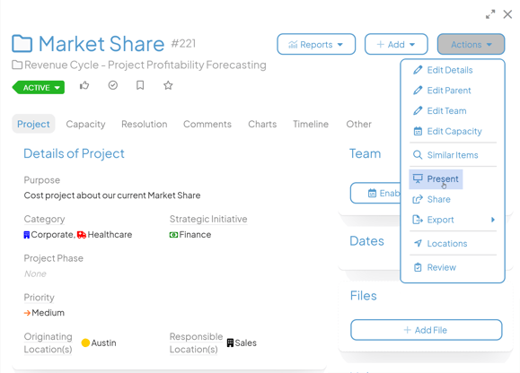Click the expand fullscreen arrows icon

pos(490,14)
